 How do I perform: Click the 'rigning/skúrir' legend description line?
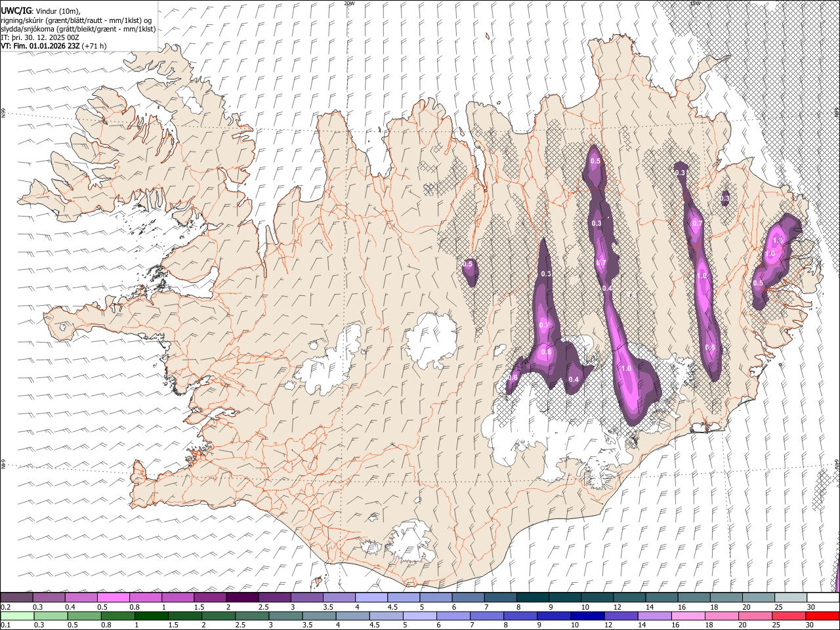(x=76, y=20)
